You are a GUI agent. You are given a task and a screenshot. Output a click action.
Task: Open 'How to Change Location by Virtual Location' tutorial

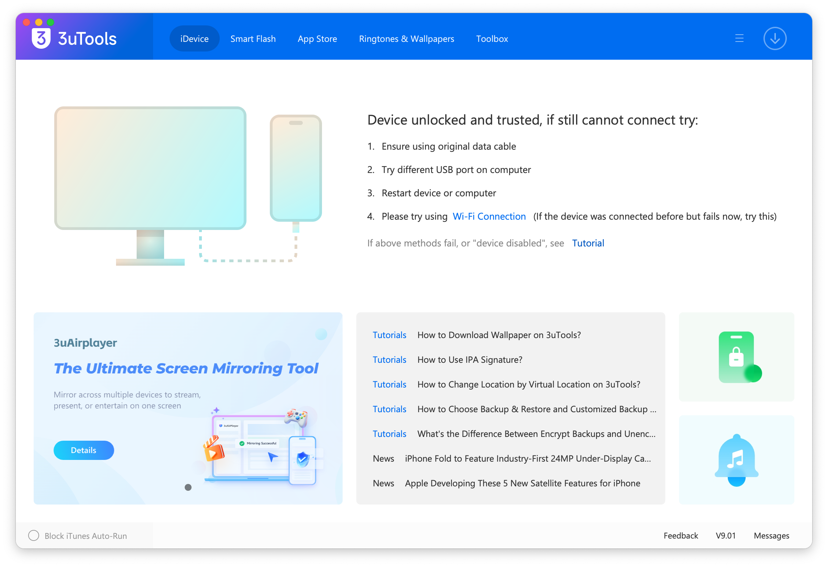pyautogui.click(x=528, y=384)
